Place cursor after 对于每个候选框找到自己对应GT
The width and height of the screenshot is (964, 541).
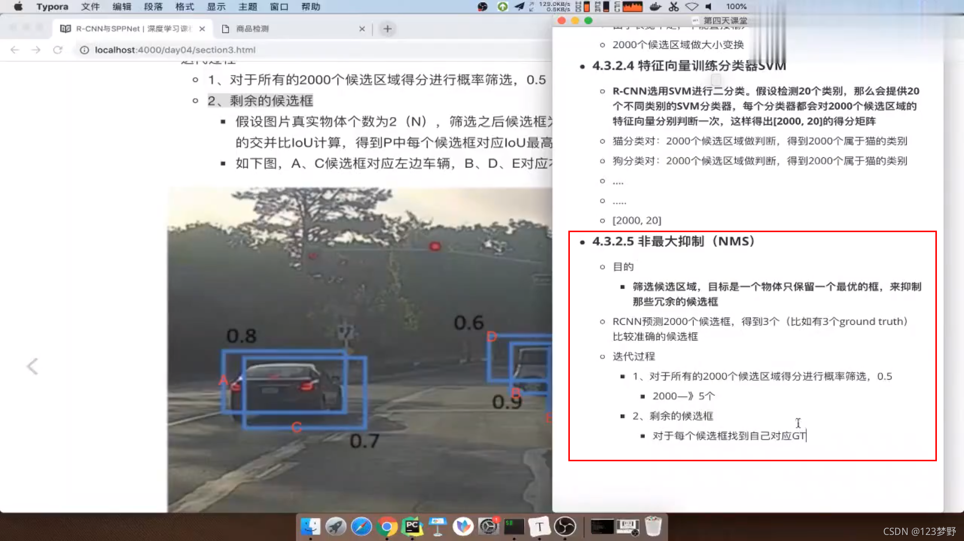tap(806, 436)
